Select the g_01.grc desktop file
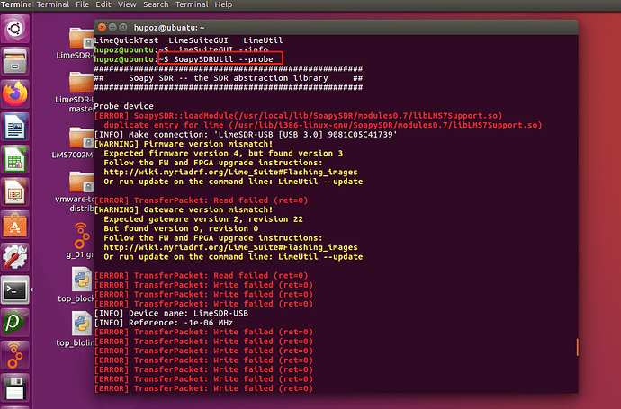621x409 pixels. (x=81, y=240)
